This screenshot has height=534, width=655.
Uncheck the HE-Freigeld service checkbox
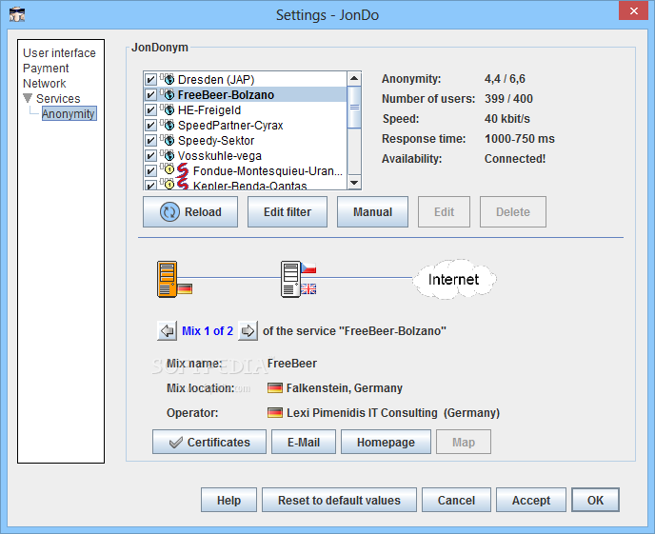coord(150,110)
